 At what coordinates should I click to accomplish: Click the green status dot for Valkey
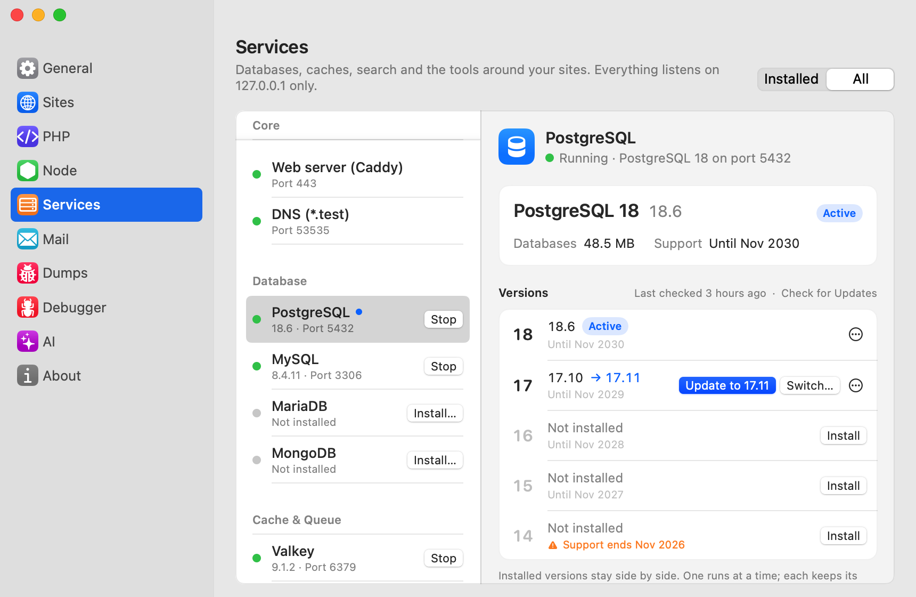[257, 558]
